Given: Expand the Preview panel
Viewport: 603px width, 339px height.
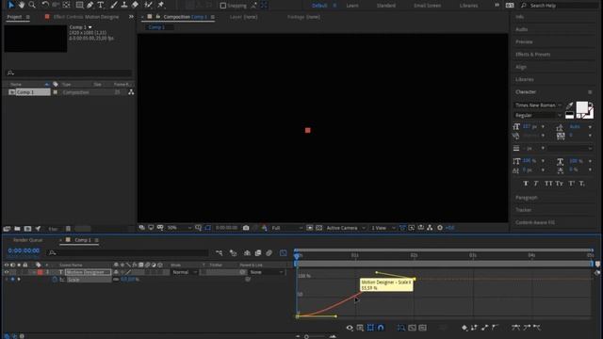Looking at the screenshot, I should (x=524, y=41).
